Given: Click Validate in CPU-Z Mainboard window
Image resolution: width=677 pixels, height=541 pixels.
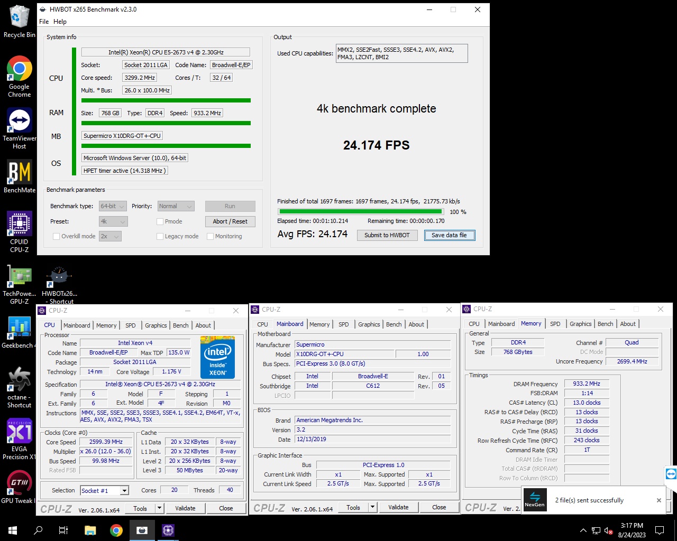Looking at the screenshot, I should (x=398, y=507).
